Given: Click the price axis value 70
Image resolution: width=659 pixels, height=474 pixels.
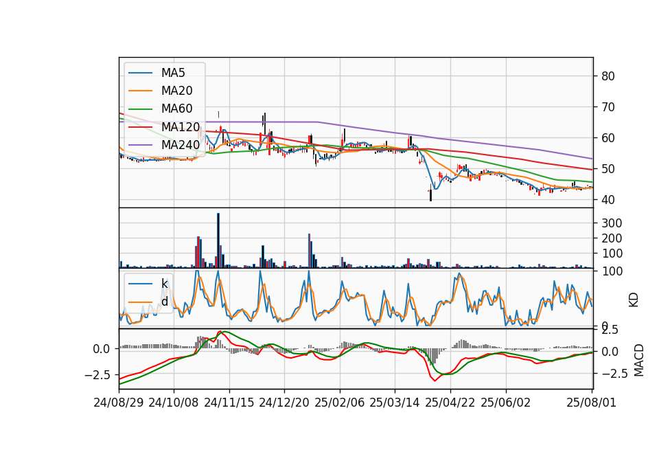Looking at the screenshot, I should pyautogui.click(x=608, y=107).
